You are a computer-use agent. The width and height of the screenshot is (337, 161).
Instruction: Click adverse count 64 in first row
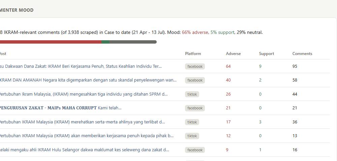pyautogui.click(x=228, y=66)
